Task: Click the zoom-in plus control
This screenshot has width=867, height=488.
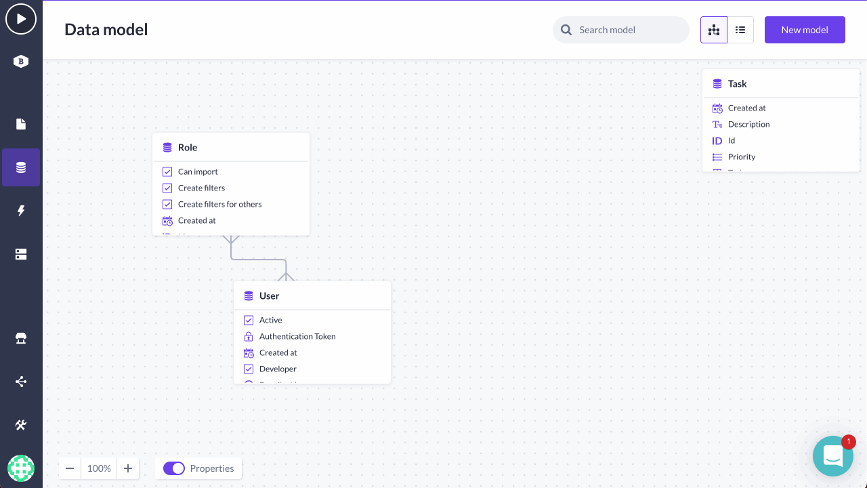Action: [x=128, y=468]
